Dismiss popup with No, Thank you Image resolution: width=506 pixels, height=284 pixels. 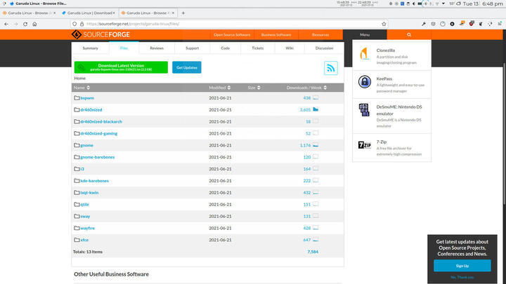point(462,277)
